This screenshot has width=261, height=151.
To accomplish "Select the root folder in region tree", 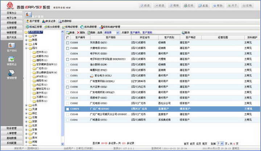I will 34,32.
